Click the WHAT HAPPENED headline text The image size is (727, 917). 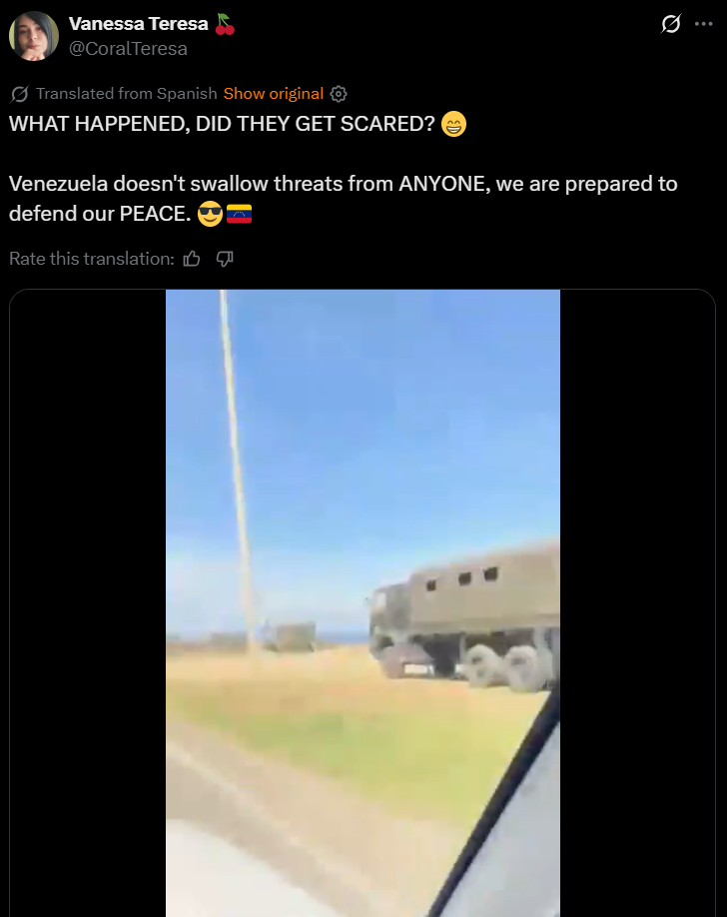(x=223, y=124)
